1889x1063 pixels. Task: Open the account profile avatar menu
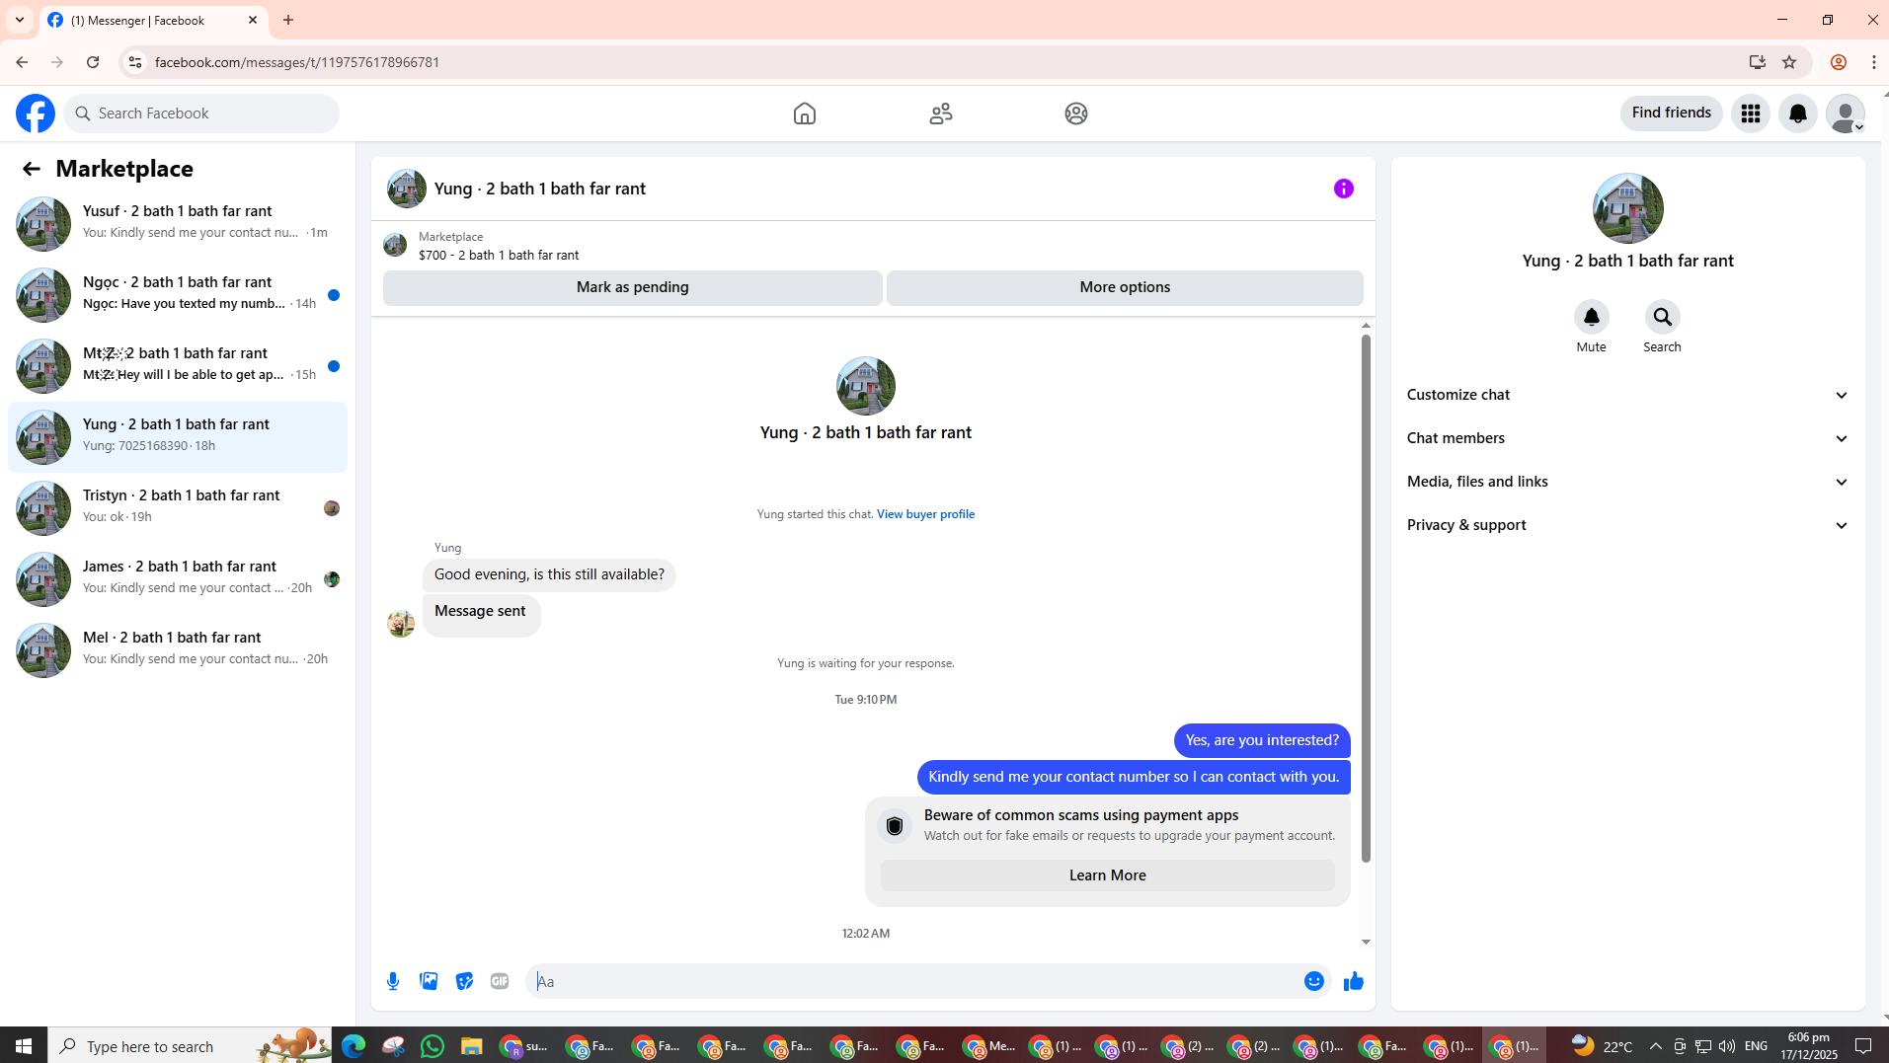pyautogui.click(x=1846, y=114)
